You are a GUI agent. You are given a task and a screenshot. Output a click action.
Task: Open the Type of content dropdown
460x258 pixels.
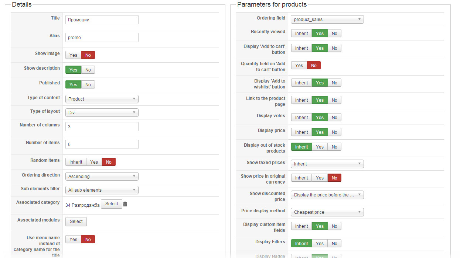point(102,99)
